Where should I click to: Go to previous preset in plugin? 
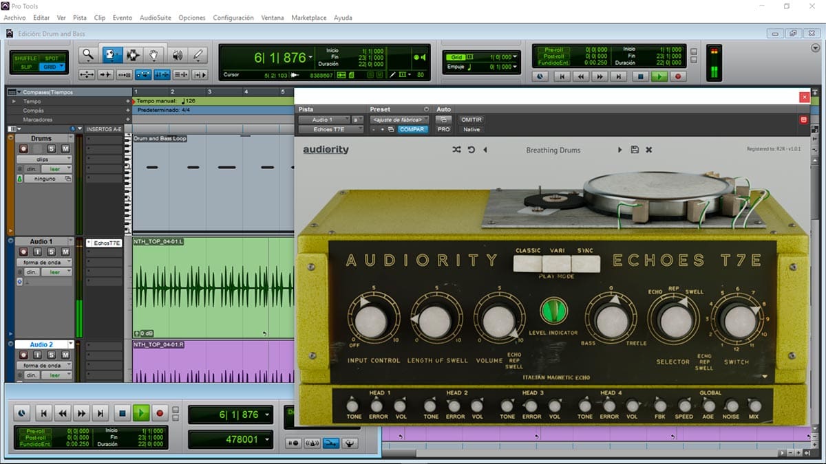tap(485, 150)
